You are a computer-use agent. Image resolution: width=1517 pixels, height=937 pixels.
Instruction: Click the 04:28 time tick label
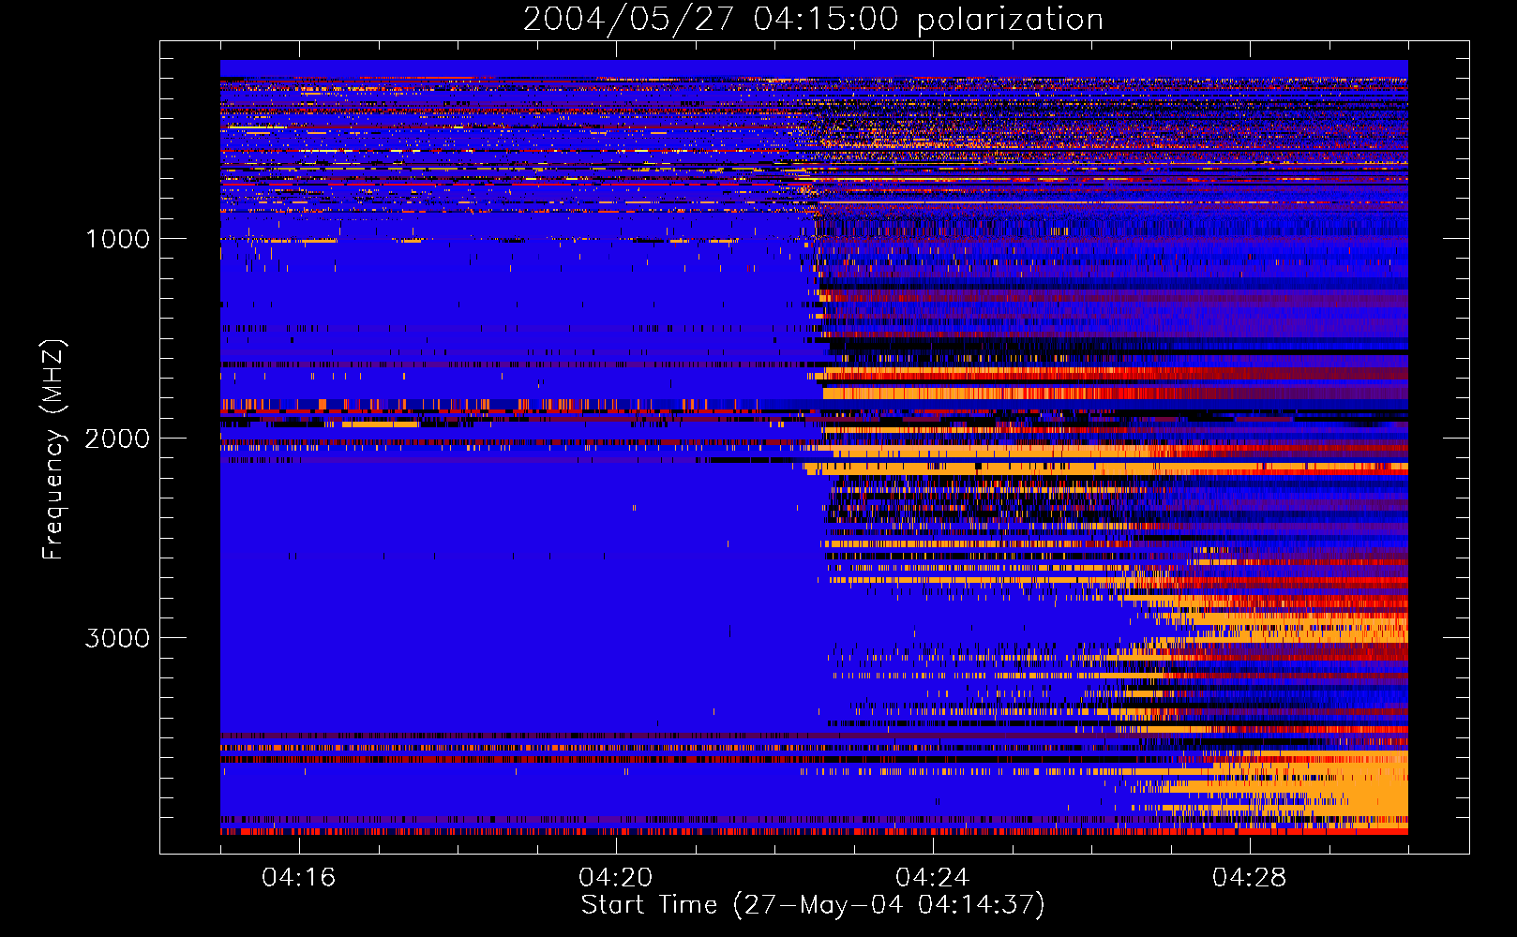click(1250, 878)
